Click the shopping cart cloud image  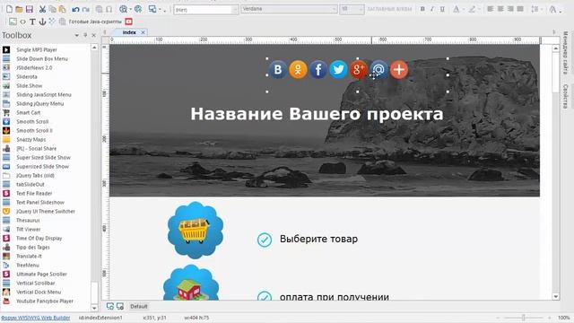pyautogui.click(x=196, y=230)
